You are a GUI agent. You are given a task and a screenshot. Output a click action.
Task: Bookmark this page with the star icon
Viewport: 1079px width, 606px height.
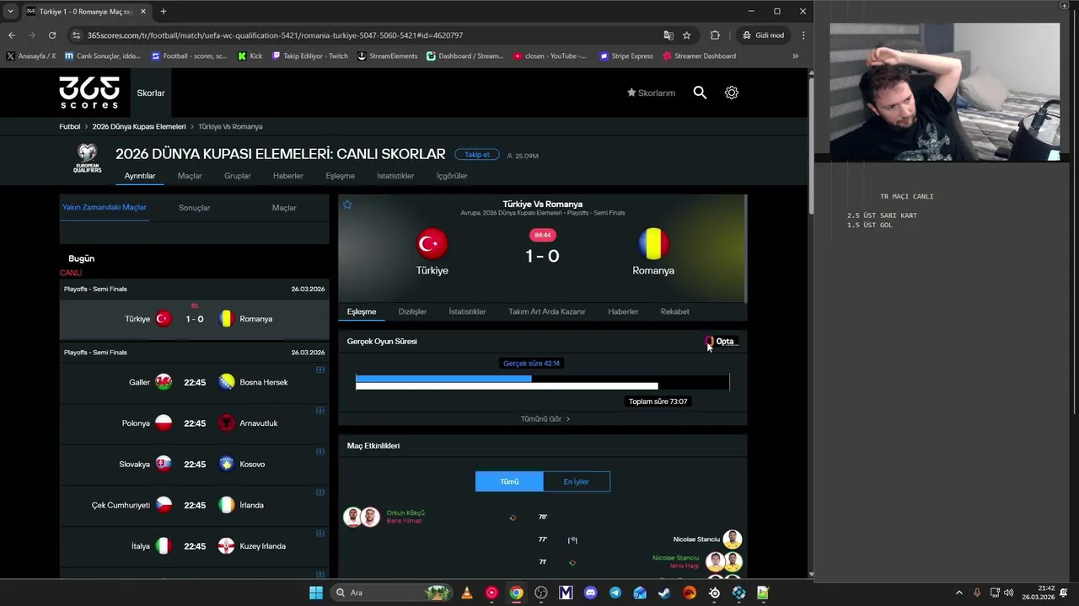pyautogui.click(x=687, y=35)
